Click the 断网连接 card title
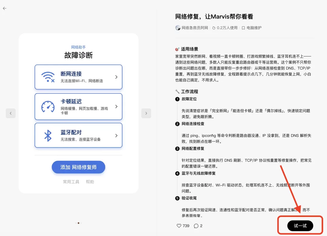This screenshot has height=236, width=327. pos(71,74)
